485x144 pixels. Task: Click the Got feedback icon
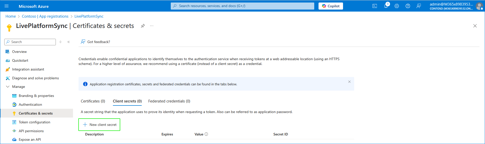tap(83, 42)
